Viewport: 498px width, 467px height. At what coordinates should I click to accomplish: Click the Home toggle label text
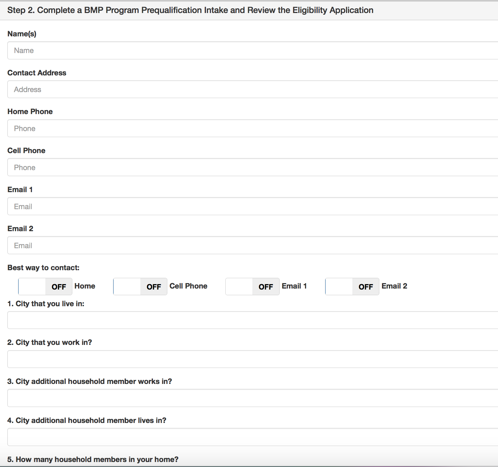(x=85, y=286)
